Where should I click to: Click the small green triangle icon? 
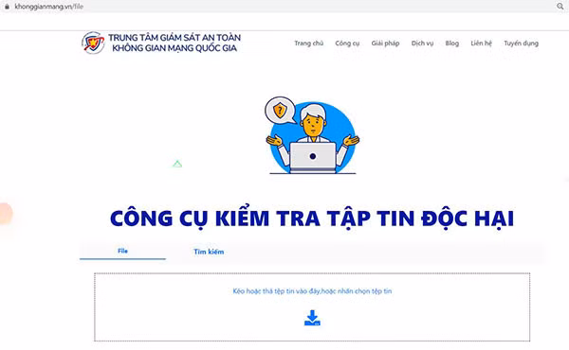pyautogui.click(x=177, y=164)
